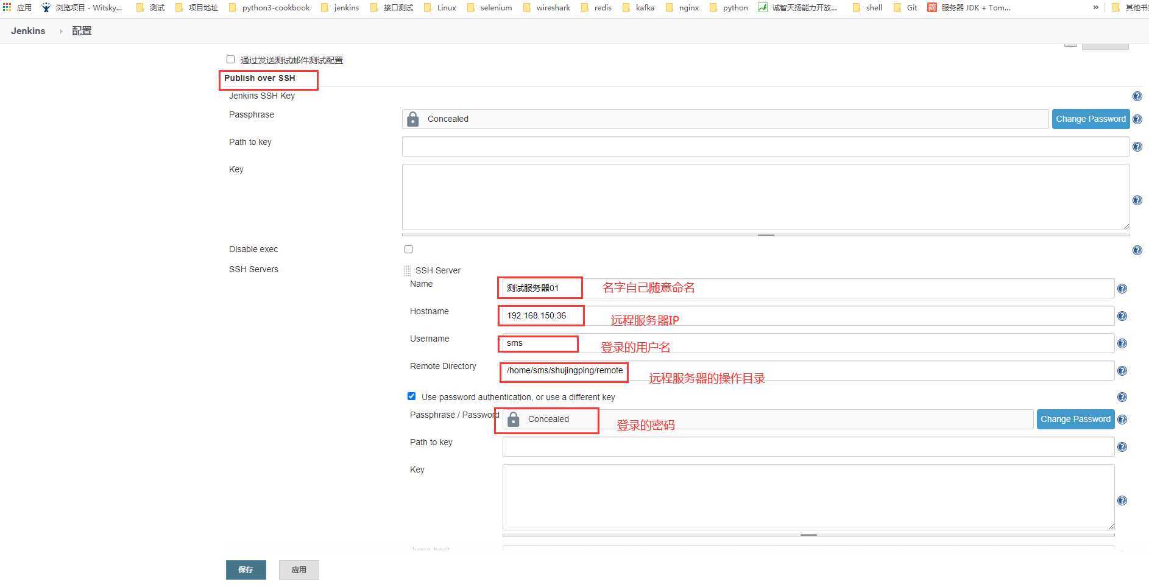This screenshot has height=587, width=1149.
Task: Open help for Jenkins SSH Key section
Action: pyautogui.click(x=1137, y=96)
